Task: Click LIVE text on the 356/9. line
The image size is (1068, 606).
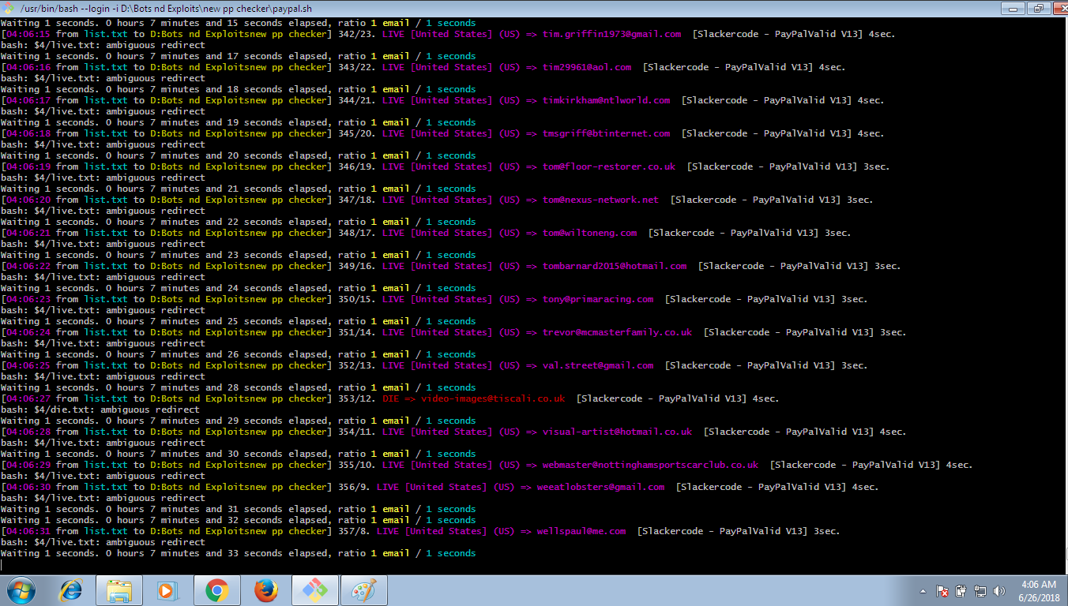Action: [x=388, y=488]
